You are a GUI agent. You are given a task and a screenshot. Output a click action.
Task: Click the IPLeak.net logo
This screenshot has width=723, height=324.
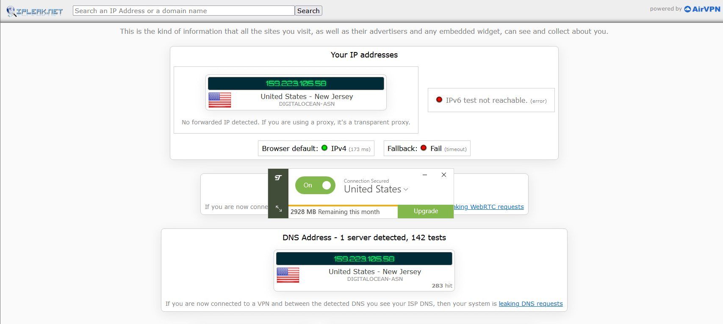(x=35, y=11)
